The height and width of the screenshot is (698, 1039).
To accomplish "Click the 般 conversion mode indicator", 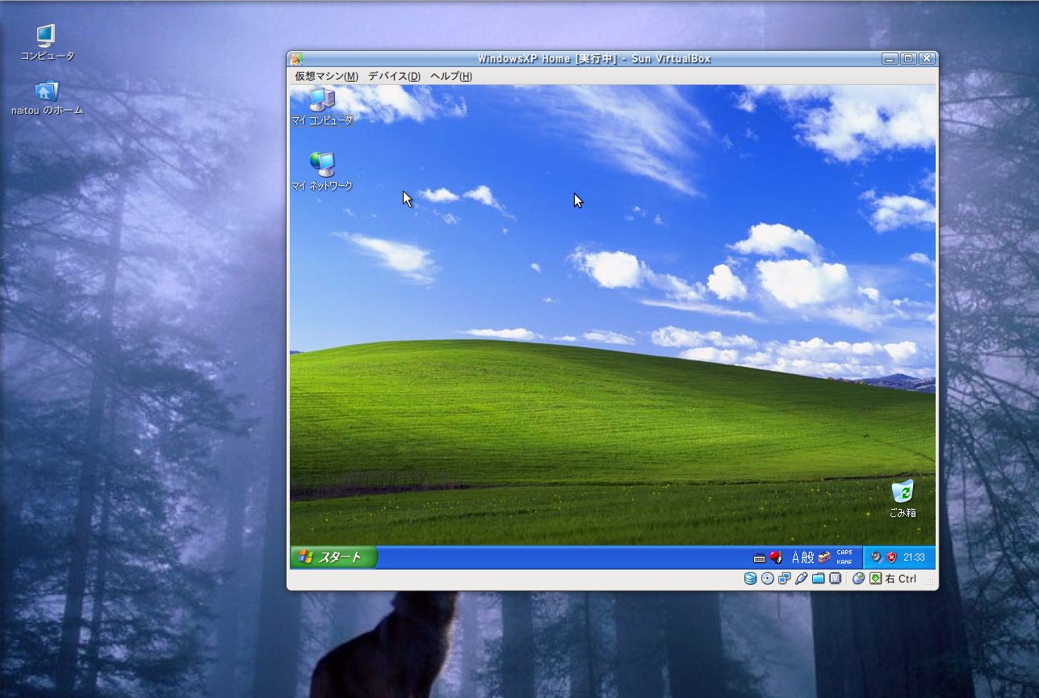I will click(x=808, y=557).
